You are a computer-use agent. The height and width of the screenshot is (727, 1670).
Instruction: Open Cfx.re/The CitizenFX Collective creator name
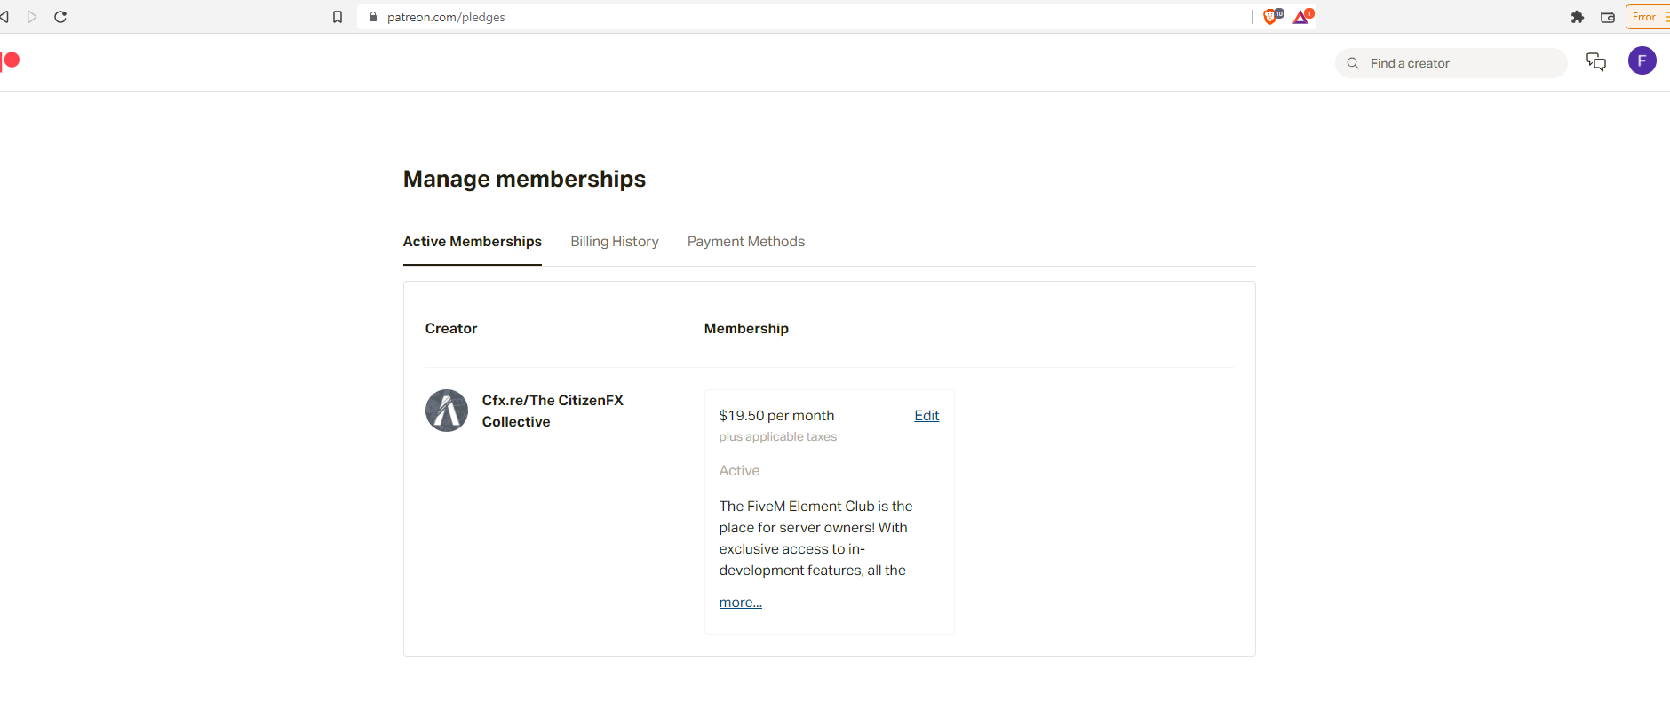(553, 411)
